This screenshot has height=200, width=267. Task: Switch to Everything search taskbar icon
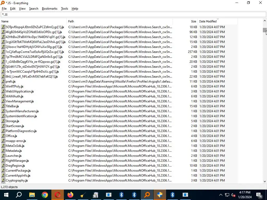pos(147,195)
